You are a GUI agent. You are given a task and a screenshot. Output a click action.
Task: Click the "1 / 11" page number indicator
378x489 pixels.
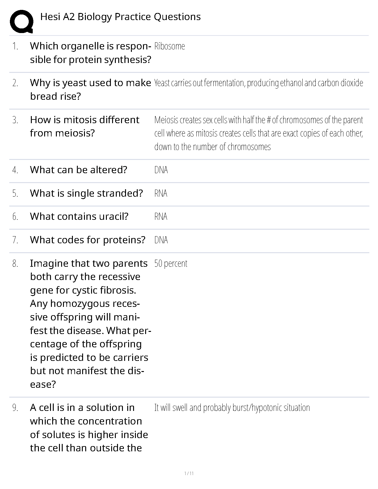pyautogui.click(x=189, y=474)
